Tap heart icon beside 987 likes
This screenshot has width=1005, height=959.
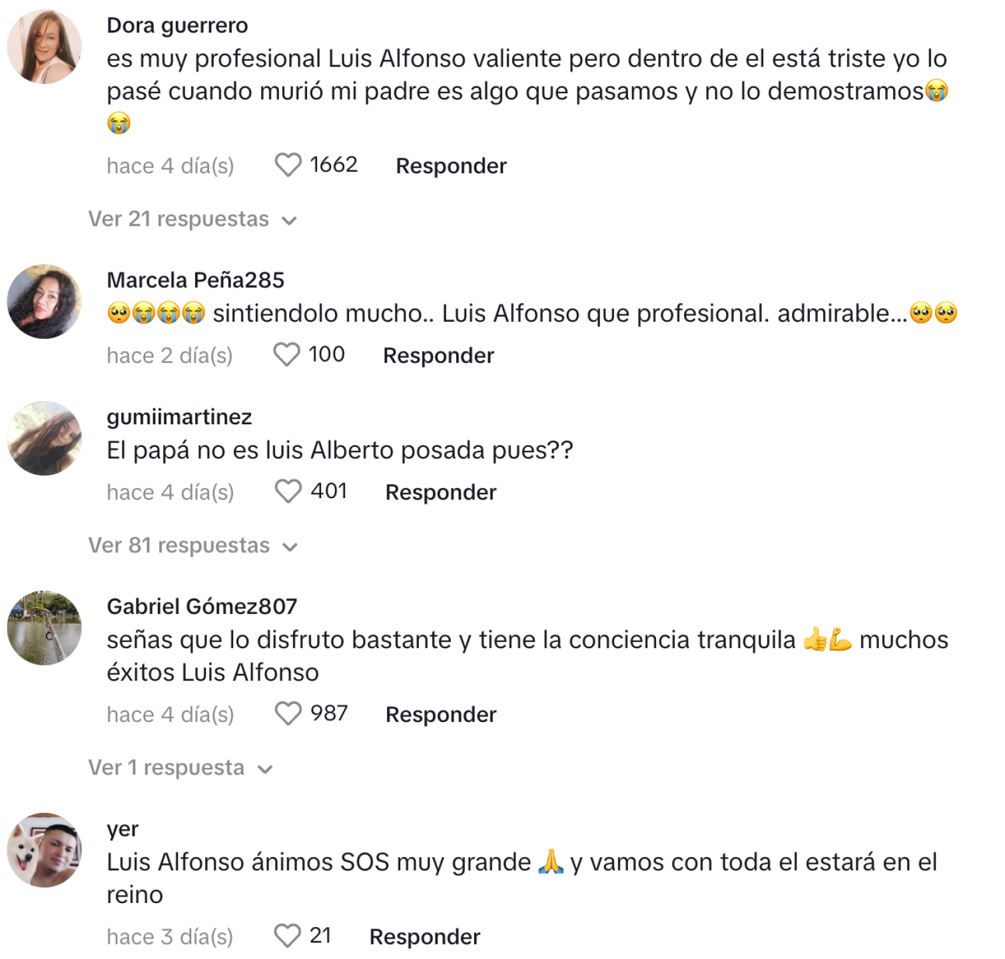pos(288,713)
